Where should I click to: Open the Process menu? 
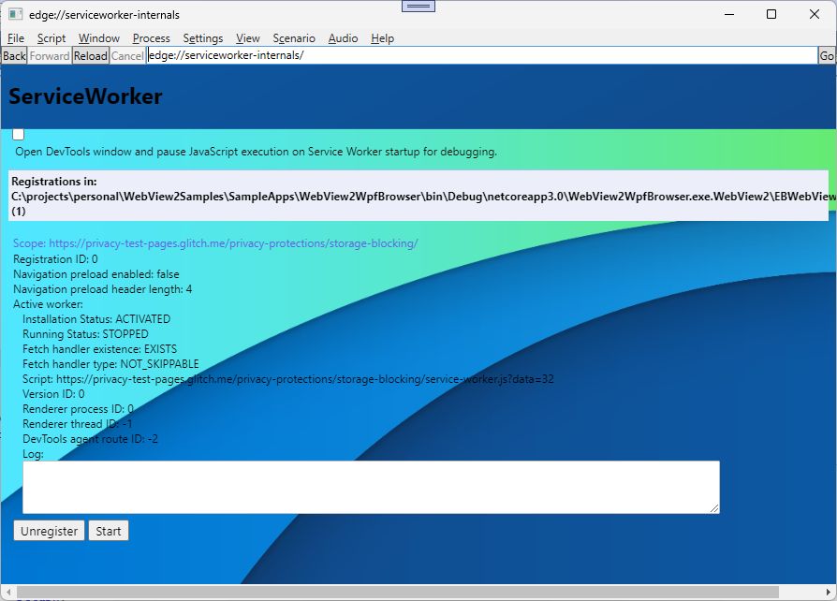[151, 38]
